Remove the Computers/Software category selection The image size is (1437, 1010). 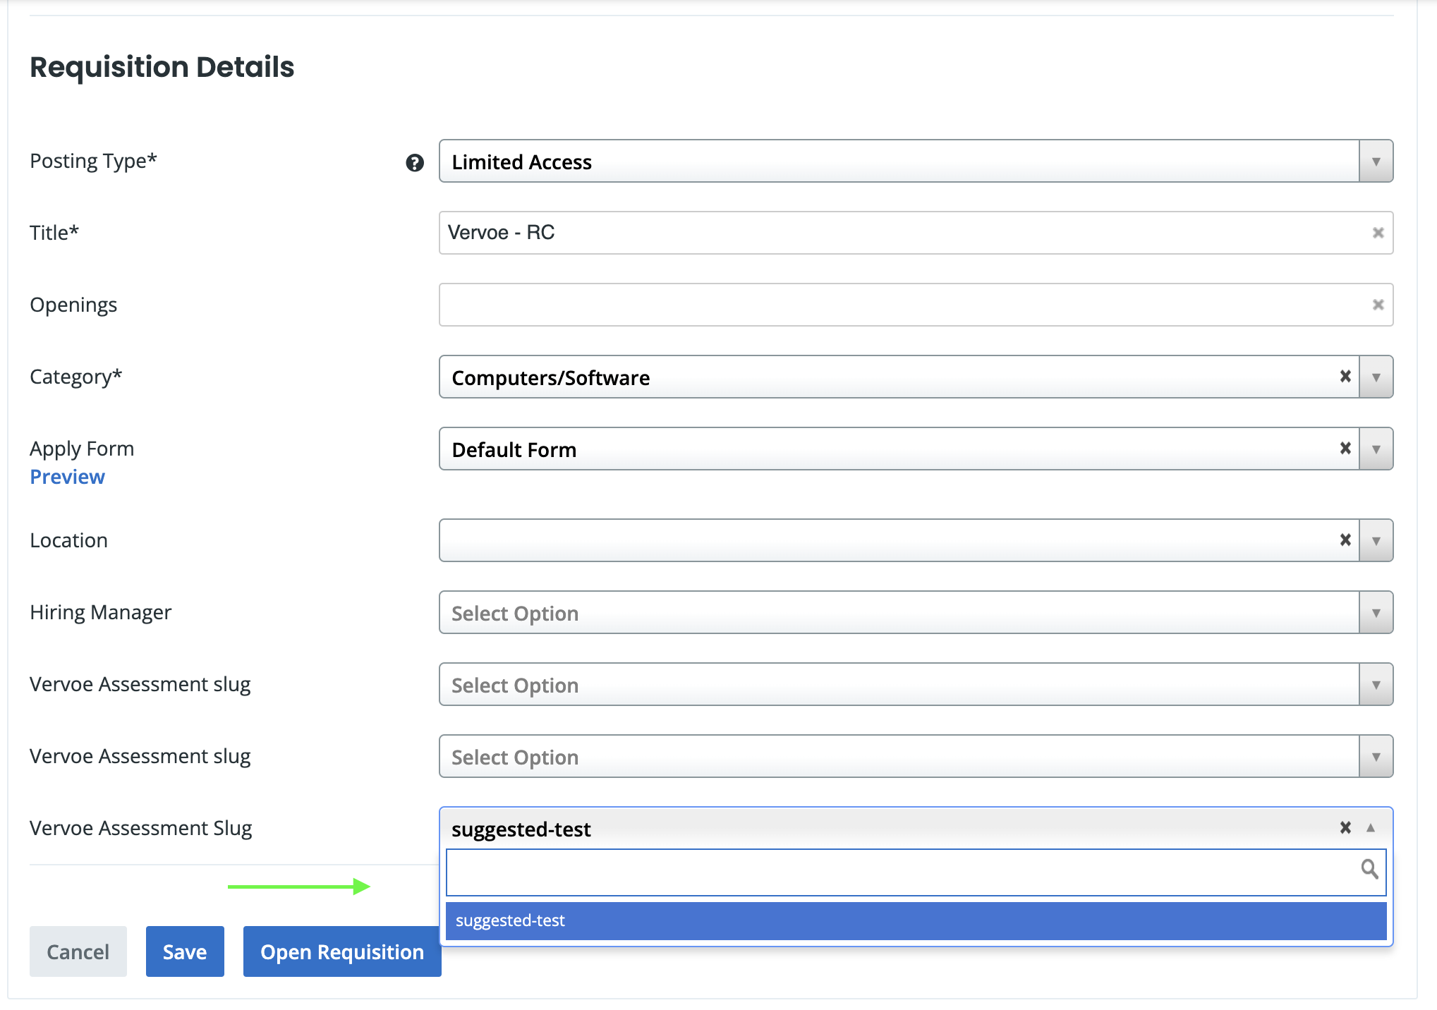pyautogui.click(x=1345, y=377)
